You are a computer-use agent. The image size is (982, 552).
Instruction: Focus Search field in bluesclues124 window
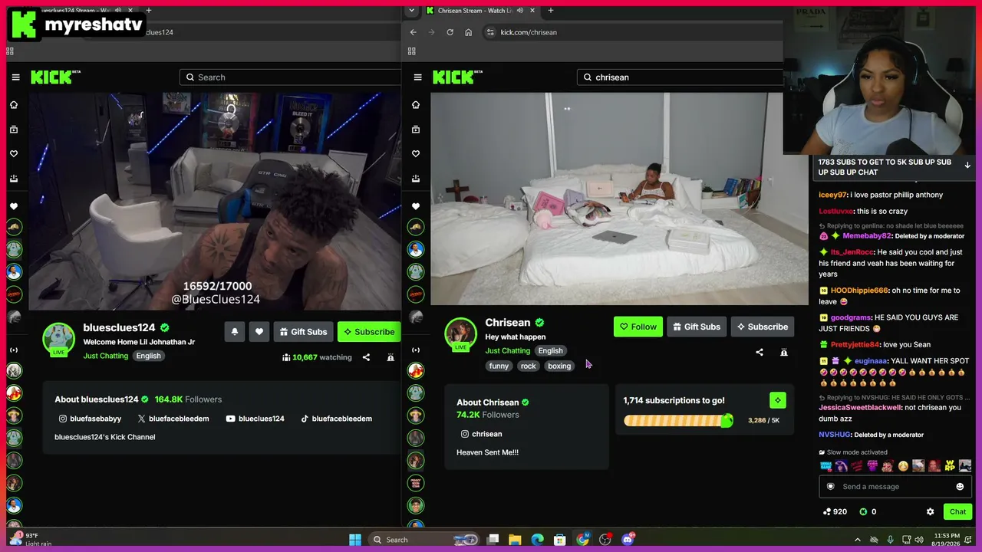(290, 77)
